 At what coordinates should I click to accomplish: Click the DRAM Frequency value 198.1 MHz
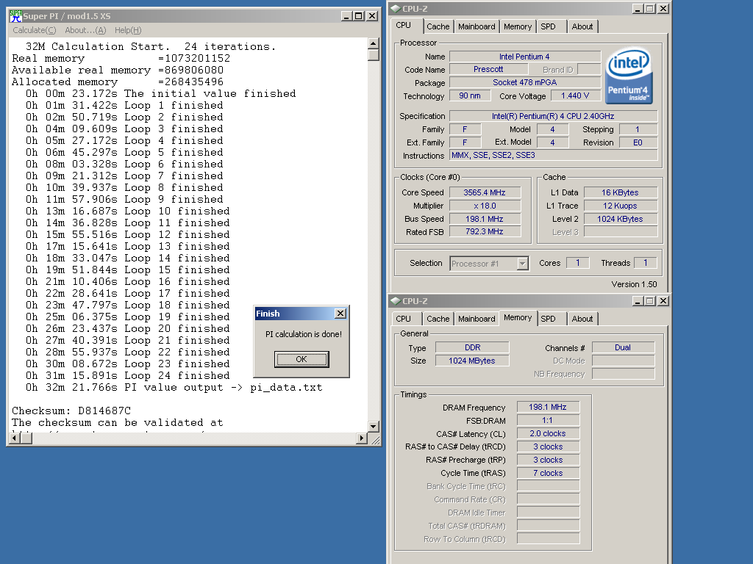click(548, 407)
